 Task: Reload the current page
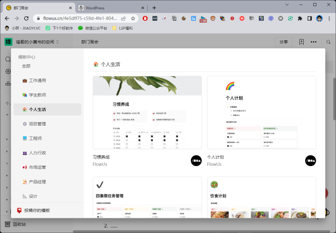(x=26, y=18)
